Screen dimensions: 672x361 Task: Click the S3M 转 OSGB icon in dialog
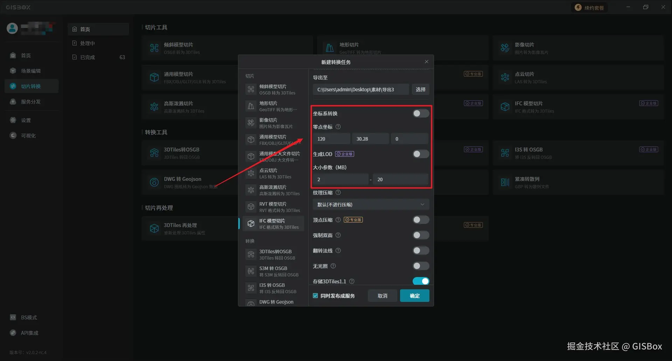coord(251,271)
